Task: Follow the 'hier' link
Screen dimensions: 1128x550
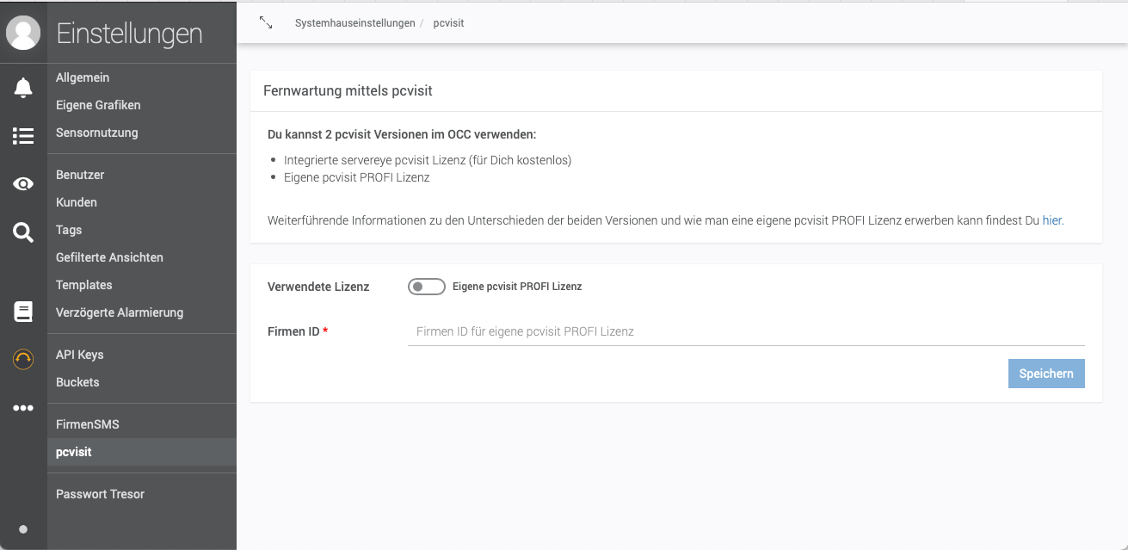Action: pos(1051,220)
